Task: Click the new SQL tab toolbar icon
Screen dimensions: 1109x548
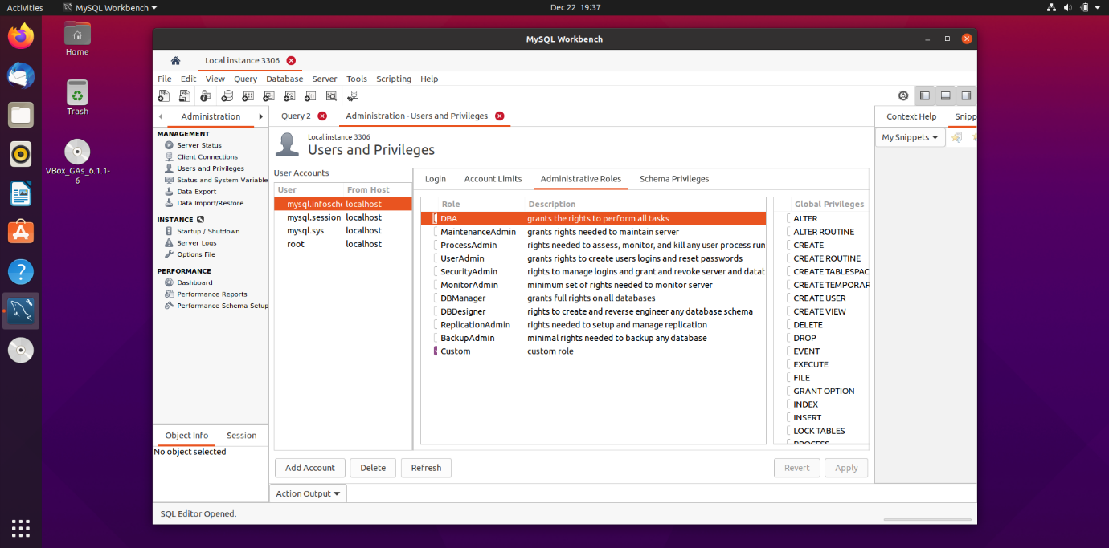Action: (164, 96)
